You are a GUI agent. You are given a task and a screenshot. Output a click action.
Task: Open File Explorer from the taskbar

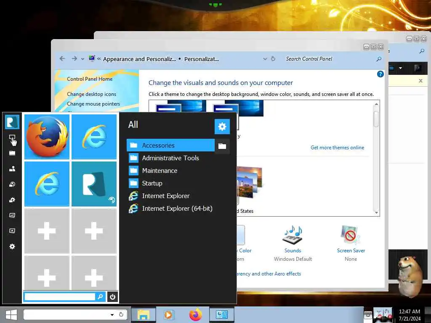point(144,315)
